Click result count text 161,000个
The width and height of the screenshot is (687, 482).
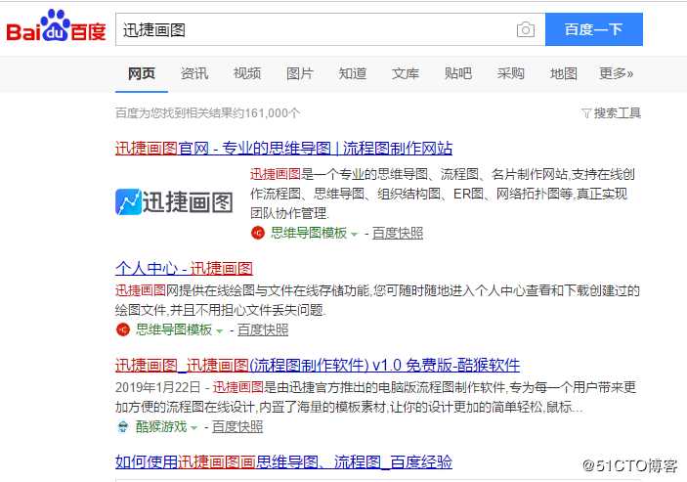tap(273, 113)
